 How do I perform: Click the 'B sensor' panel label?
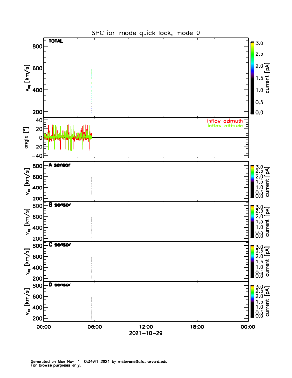pos(60,205)
